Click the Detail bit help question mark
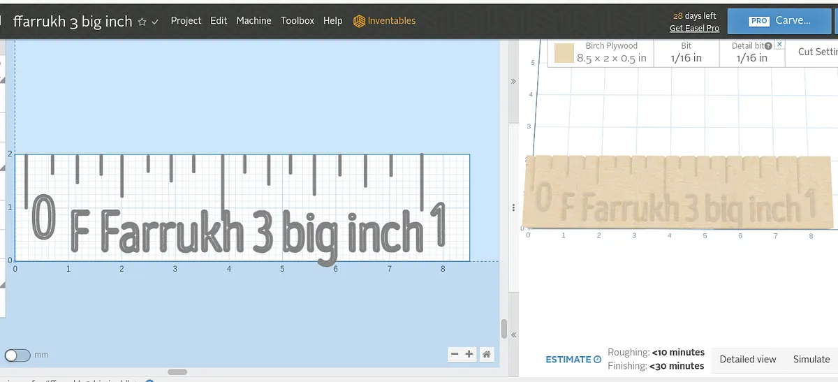Image resolution: width=838 pixels, height=382 pixels. coord(768,46)
